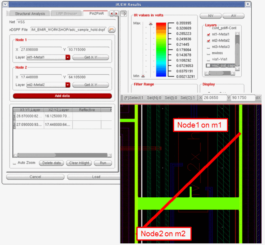This screenshot has width=265, height=245.
Task: Click the Cancel button
Action: click(x=35, y=177)
